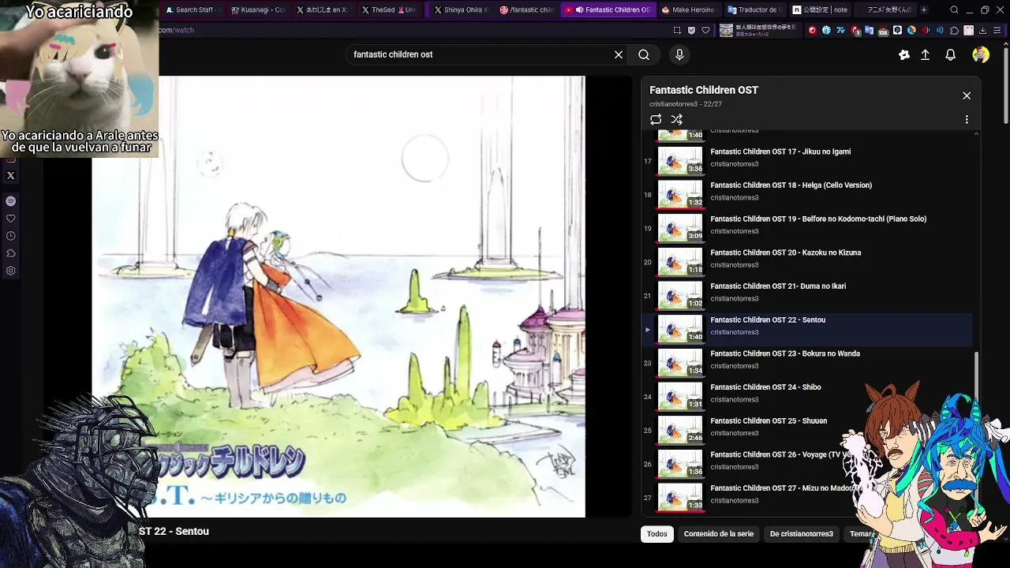The height and width of the screenshot is (568, 1010).
Task: Open thumbnail of OST 24 - Shibo
Action: coord(680,396)
